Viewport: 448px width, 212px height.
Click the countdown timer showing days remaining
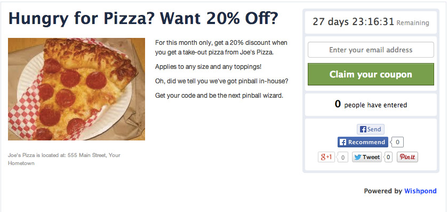pyautogui.click(x=371, y=22)
